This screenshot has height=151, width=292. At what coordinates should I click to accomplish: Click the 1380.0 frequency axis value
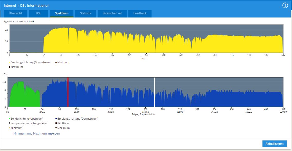coord(180,112)
